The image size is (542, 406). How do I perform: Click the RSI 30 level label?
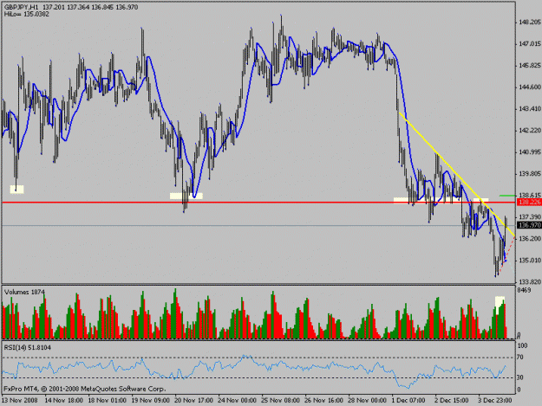click(x=520, y=377)
